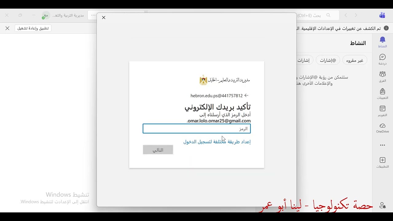Click the search box (بحث Ctrl+E)
This screenshot has width=393, height=221.
point(318,15)
